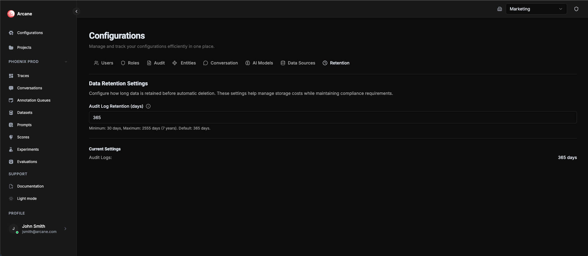The image size is (588, 256).
Task: Open the Roles tab
Action: [x=130, y=63]
